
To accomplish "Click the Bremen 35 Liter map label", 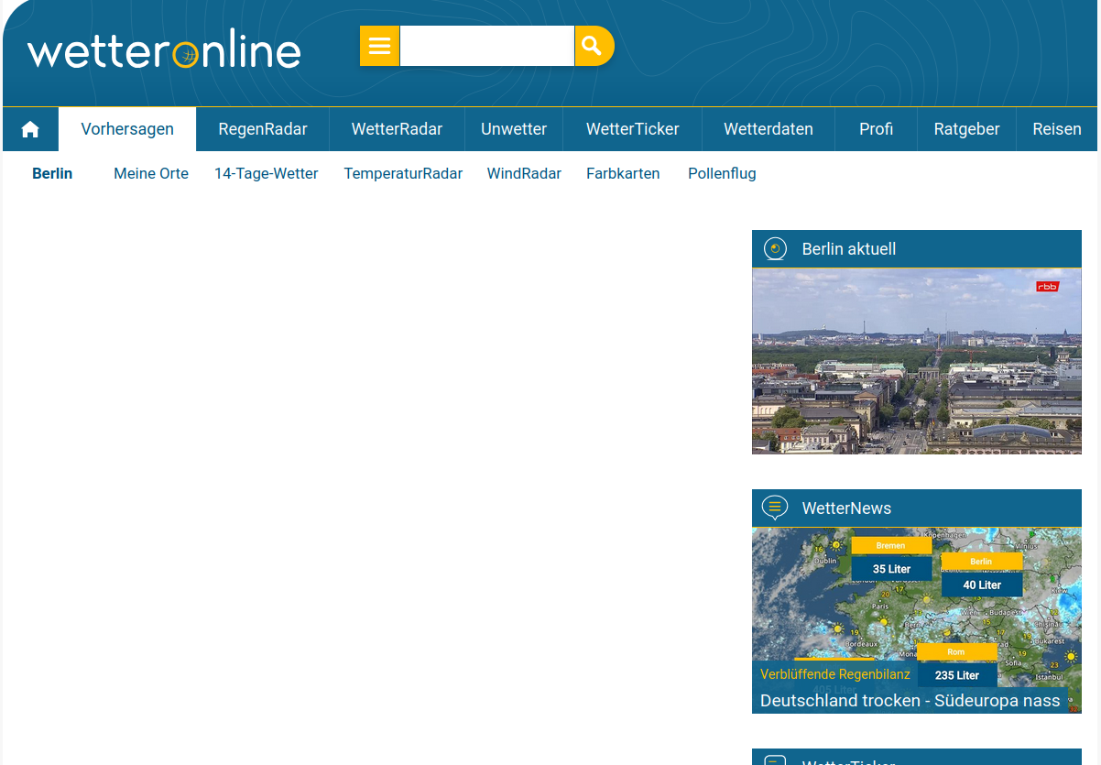I will [891, 559].
